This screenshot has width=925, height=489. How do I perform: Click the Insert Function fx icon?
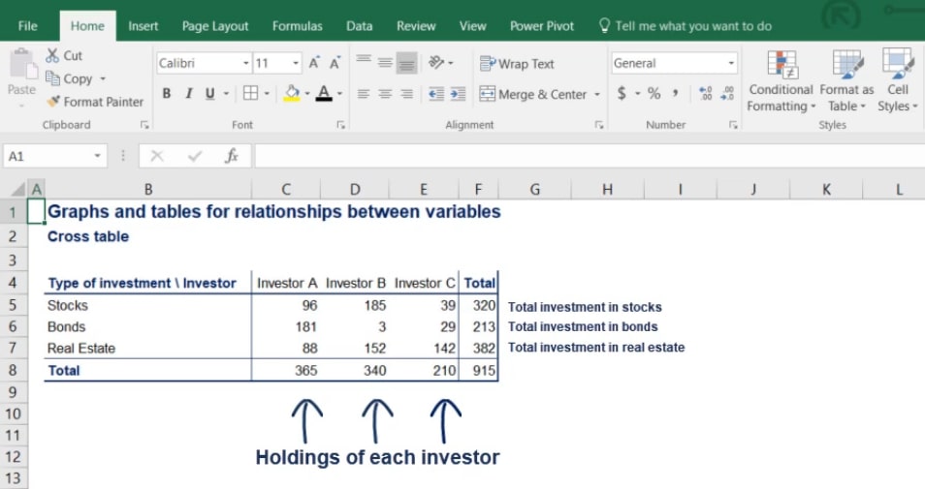232,156
